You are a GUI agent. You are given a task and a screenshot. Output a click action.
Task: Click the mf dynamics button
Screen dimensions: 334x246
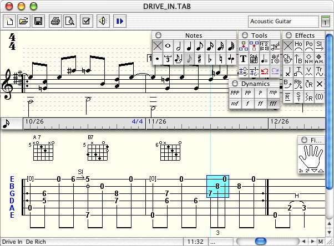[235, 103]
